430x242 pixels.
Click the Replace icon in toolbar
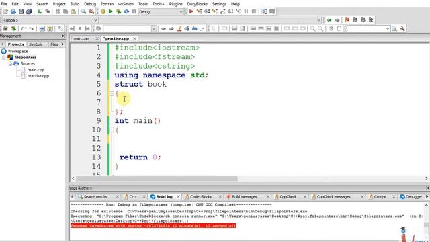(x=91, y=12)
